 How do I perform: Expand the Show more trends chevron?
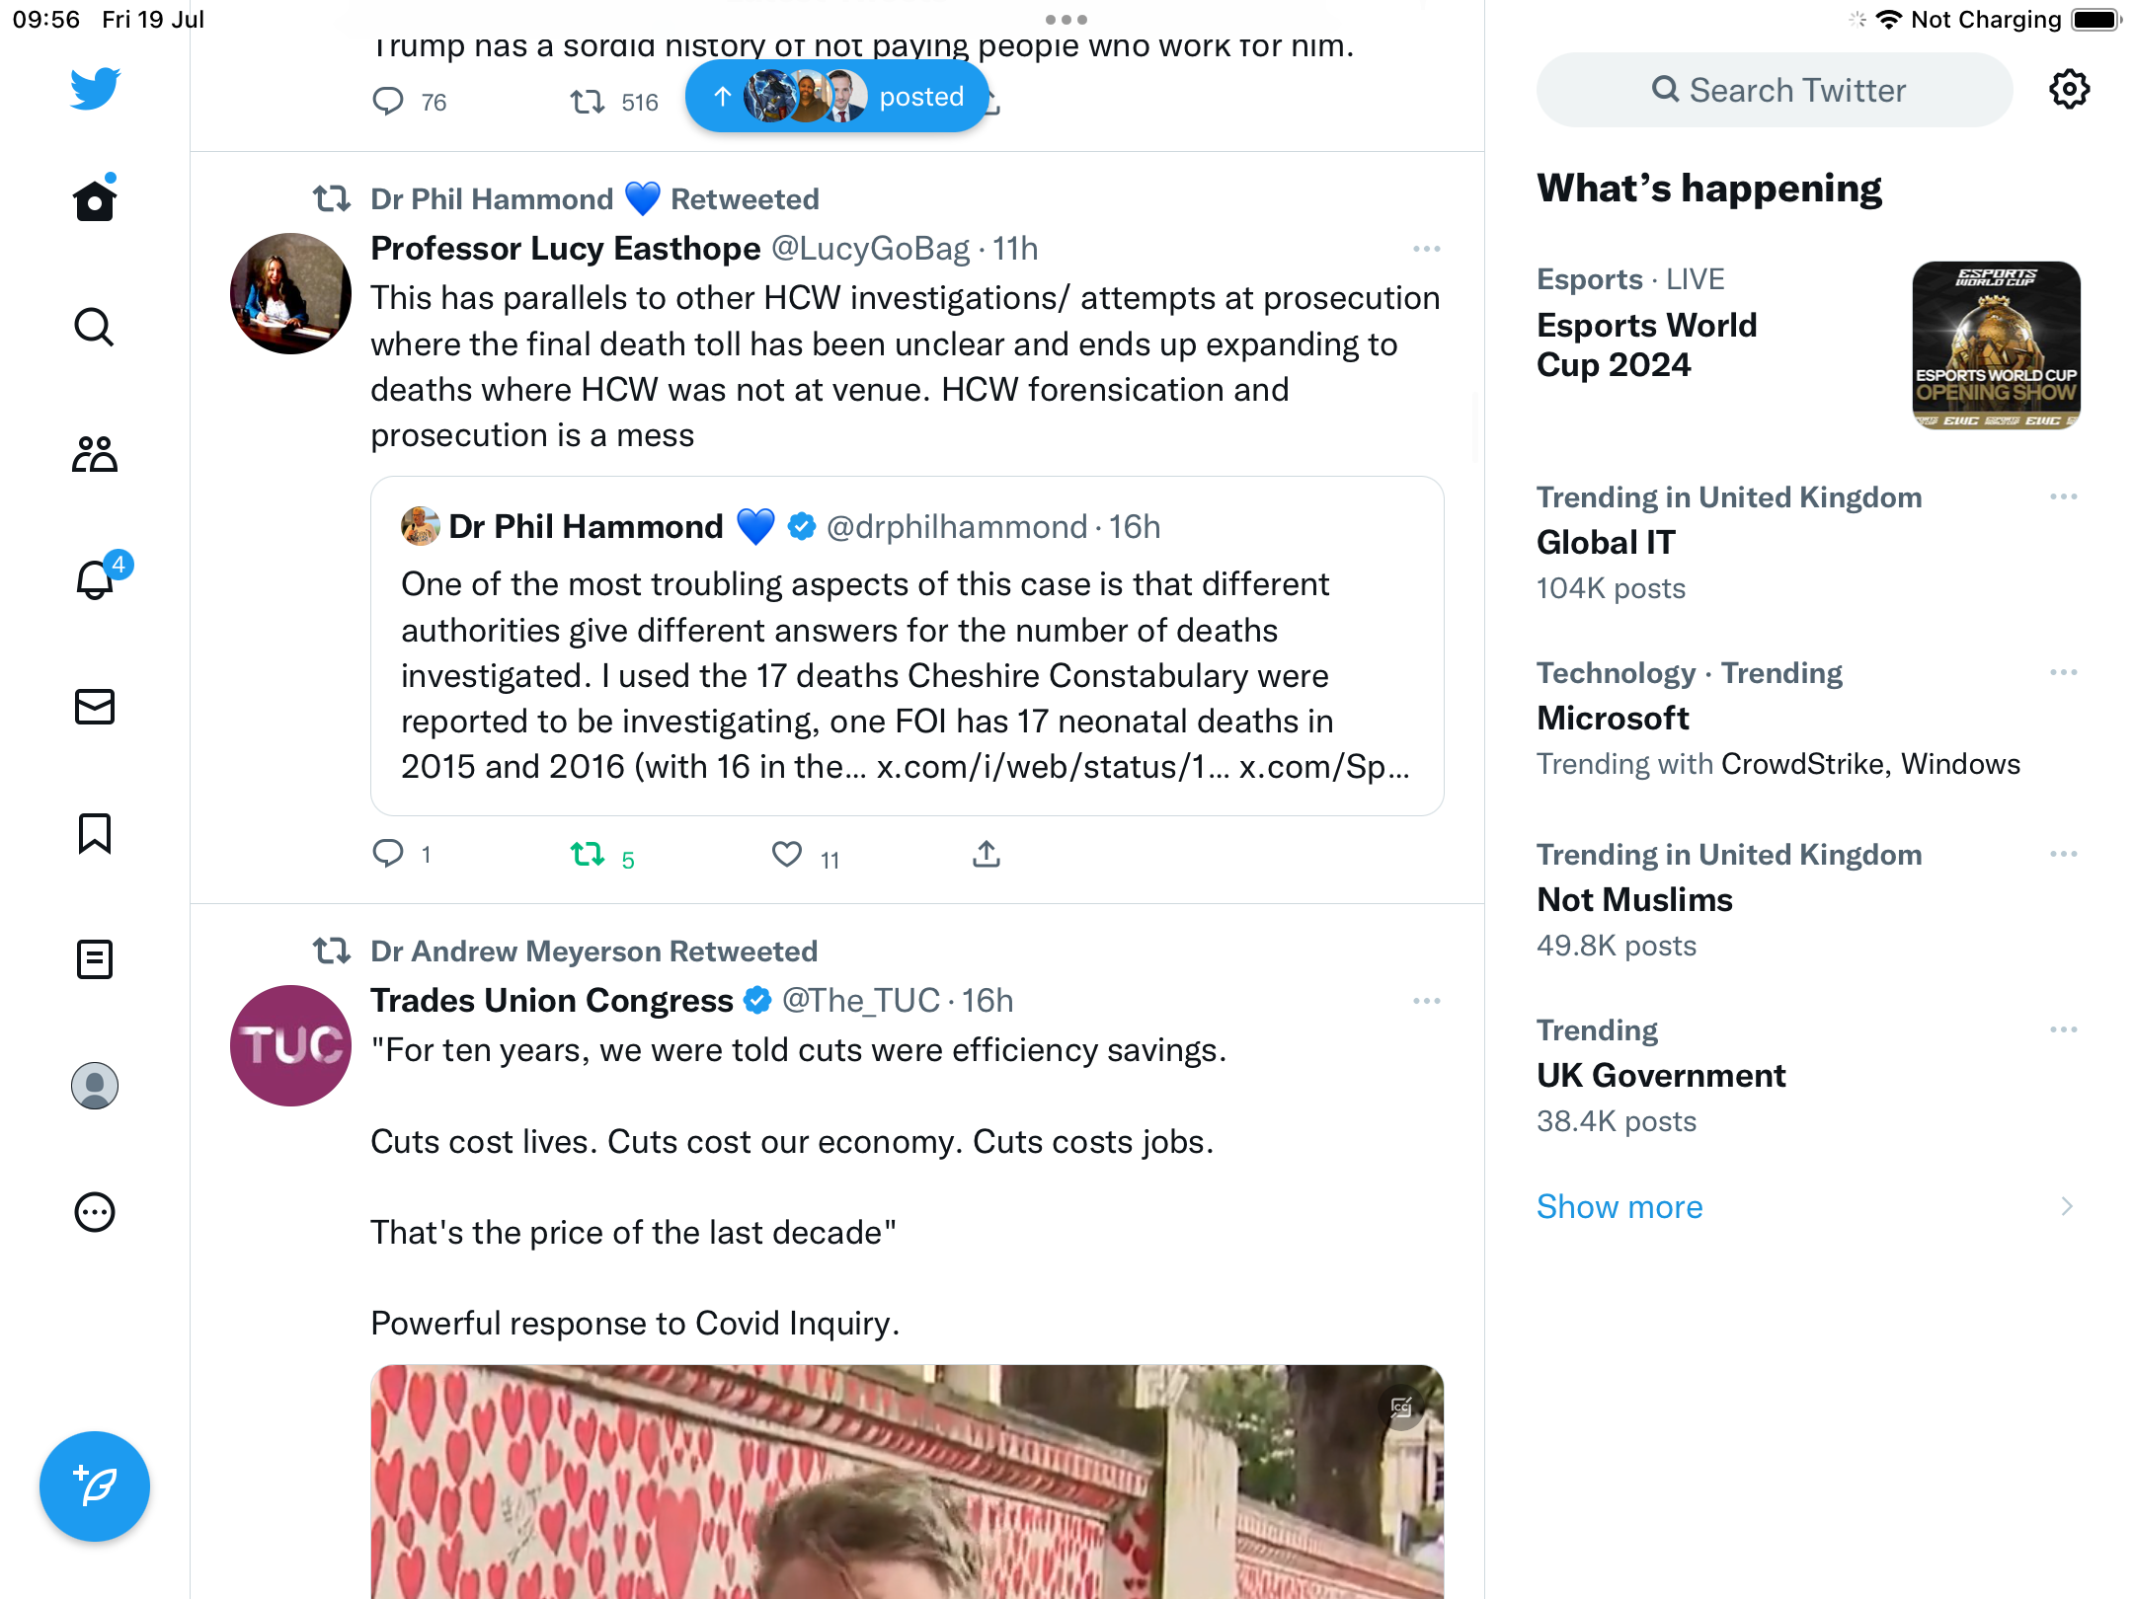click(x=2066, y=1206)
